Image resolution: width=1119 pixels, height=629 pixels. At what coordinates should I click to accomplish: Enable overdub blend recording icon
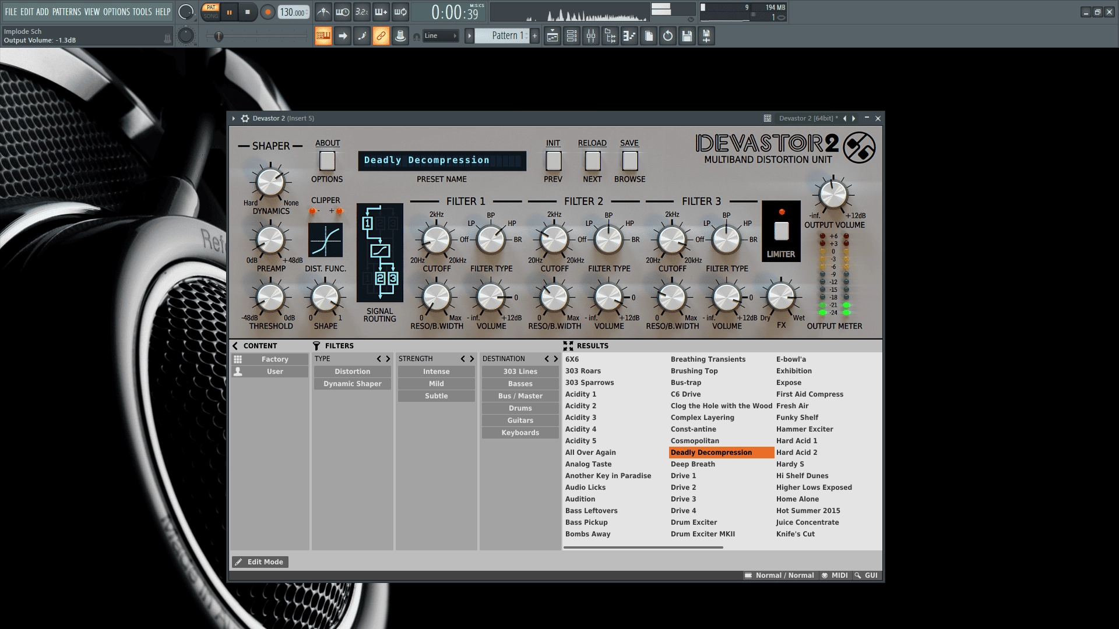381,12
